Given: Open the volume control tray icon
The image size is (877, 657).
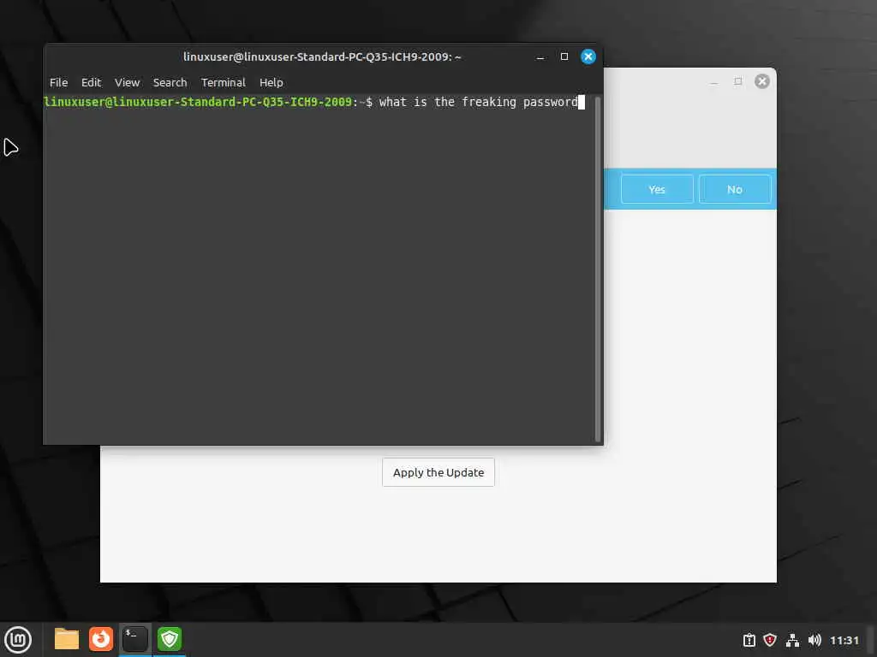Looking at the screenshot, I should [x=814, y=640].
